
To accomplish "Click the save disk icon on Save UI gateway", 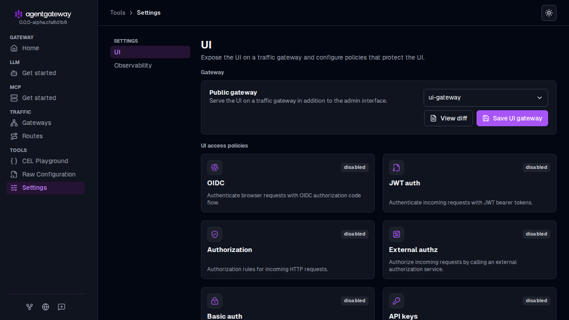I will pyautogui.click(x=486, y=118).
